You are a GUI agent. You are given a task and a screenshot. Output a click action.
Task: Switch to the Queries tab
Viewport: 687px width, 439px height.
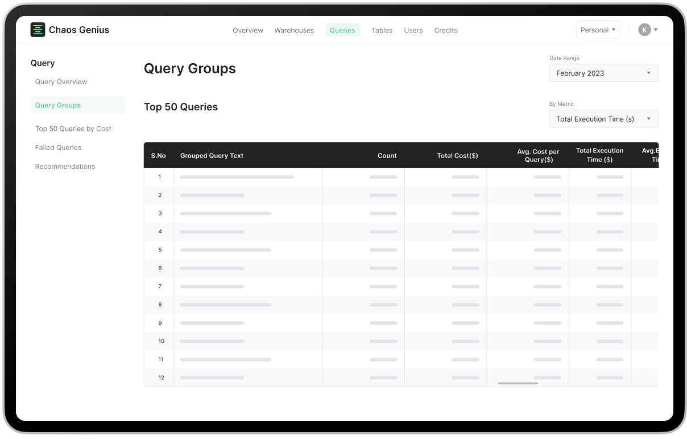(342, 30)
